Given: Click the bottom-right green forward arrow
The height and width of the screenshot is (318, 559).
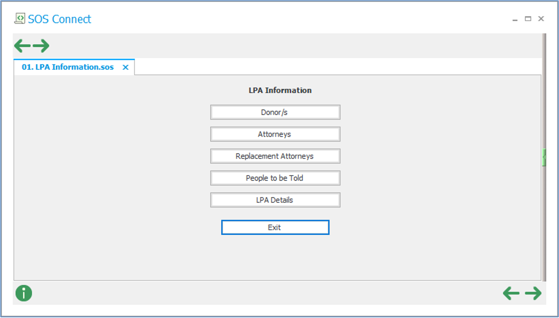Looking at the screenshot, I should (533, 293).
